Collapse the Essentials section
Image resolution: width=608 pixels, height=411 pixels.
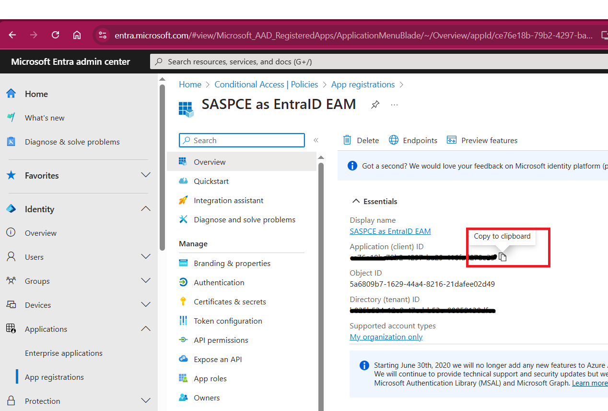(x=356, y=201)
